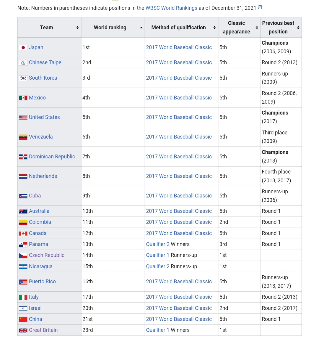
Task: Click the Great Britain flag icon
Action: click(x=23, y=330)
